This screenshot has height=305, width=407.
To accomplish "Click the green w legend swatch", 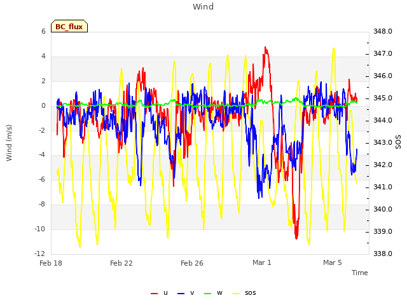I will pyautogui.click(x=208, y=294).
